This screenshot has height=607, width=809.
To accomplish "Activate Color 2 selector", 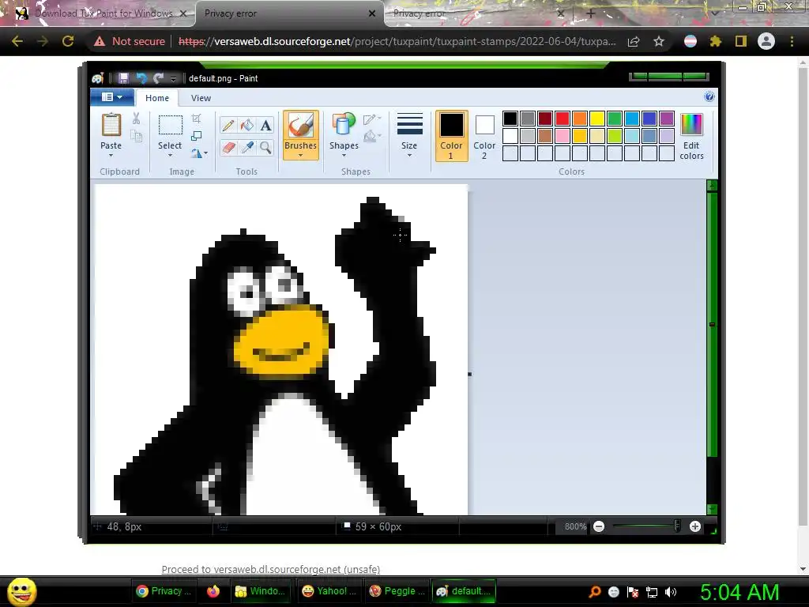I will (x=484, y=136).
